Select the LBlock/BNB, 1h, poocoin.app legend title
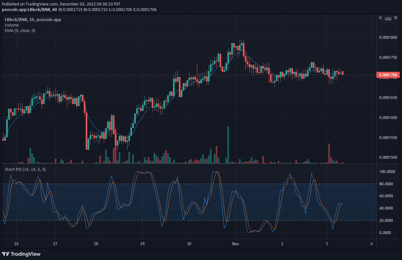Screen dimensions: 402x260 pos(33,20)
